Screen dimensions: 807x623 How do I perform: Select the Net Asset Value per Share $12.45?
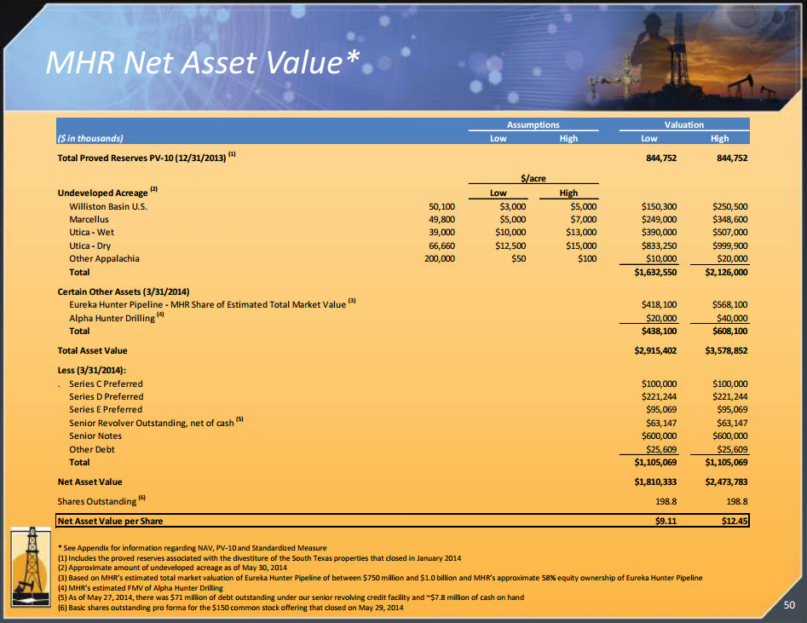pyautogui.click(x=733, y=521)
